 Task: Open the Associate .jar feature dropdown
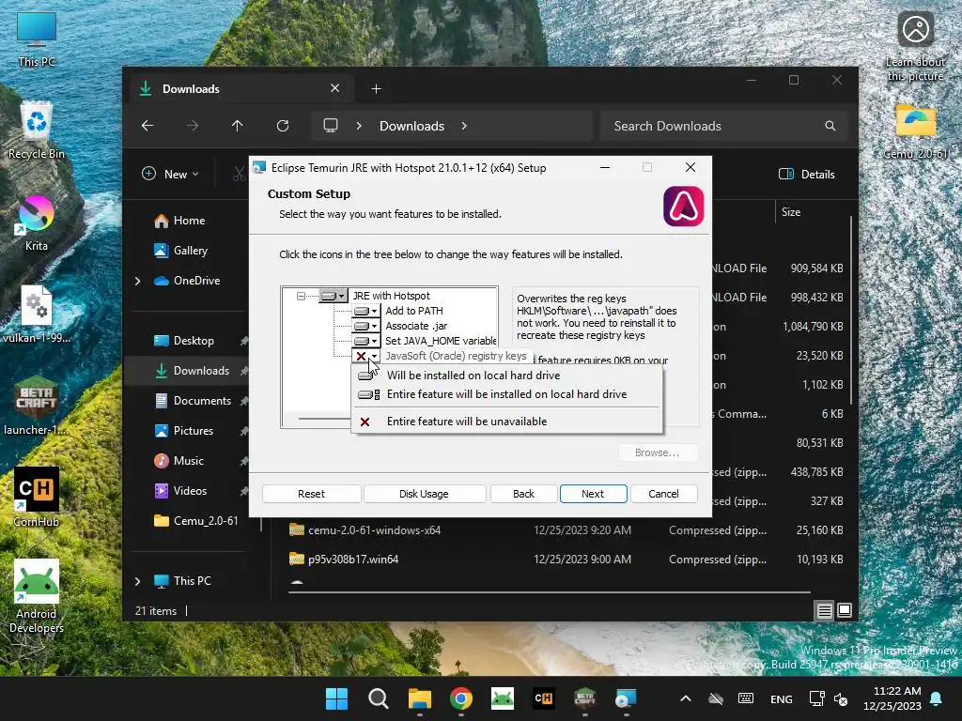(x=365, y=326)
